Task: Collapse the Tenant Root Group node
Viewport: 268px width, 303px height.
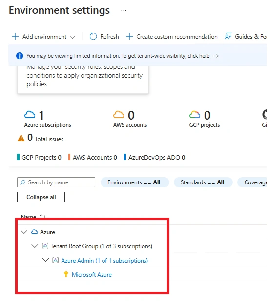Action: point(35,246)
